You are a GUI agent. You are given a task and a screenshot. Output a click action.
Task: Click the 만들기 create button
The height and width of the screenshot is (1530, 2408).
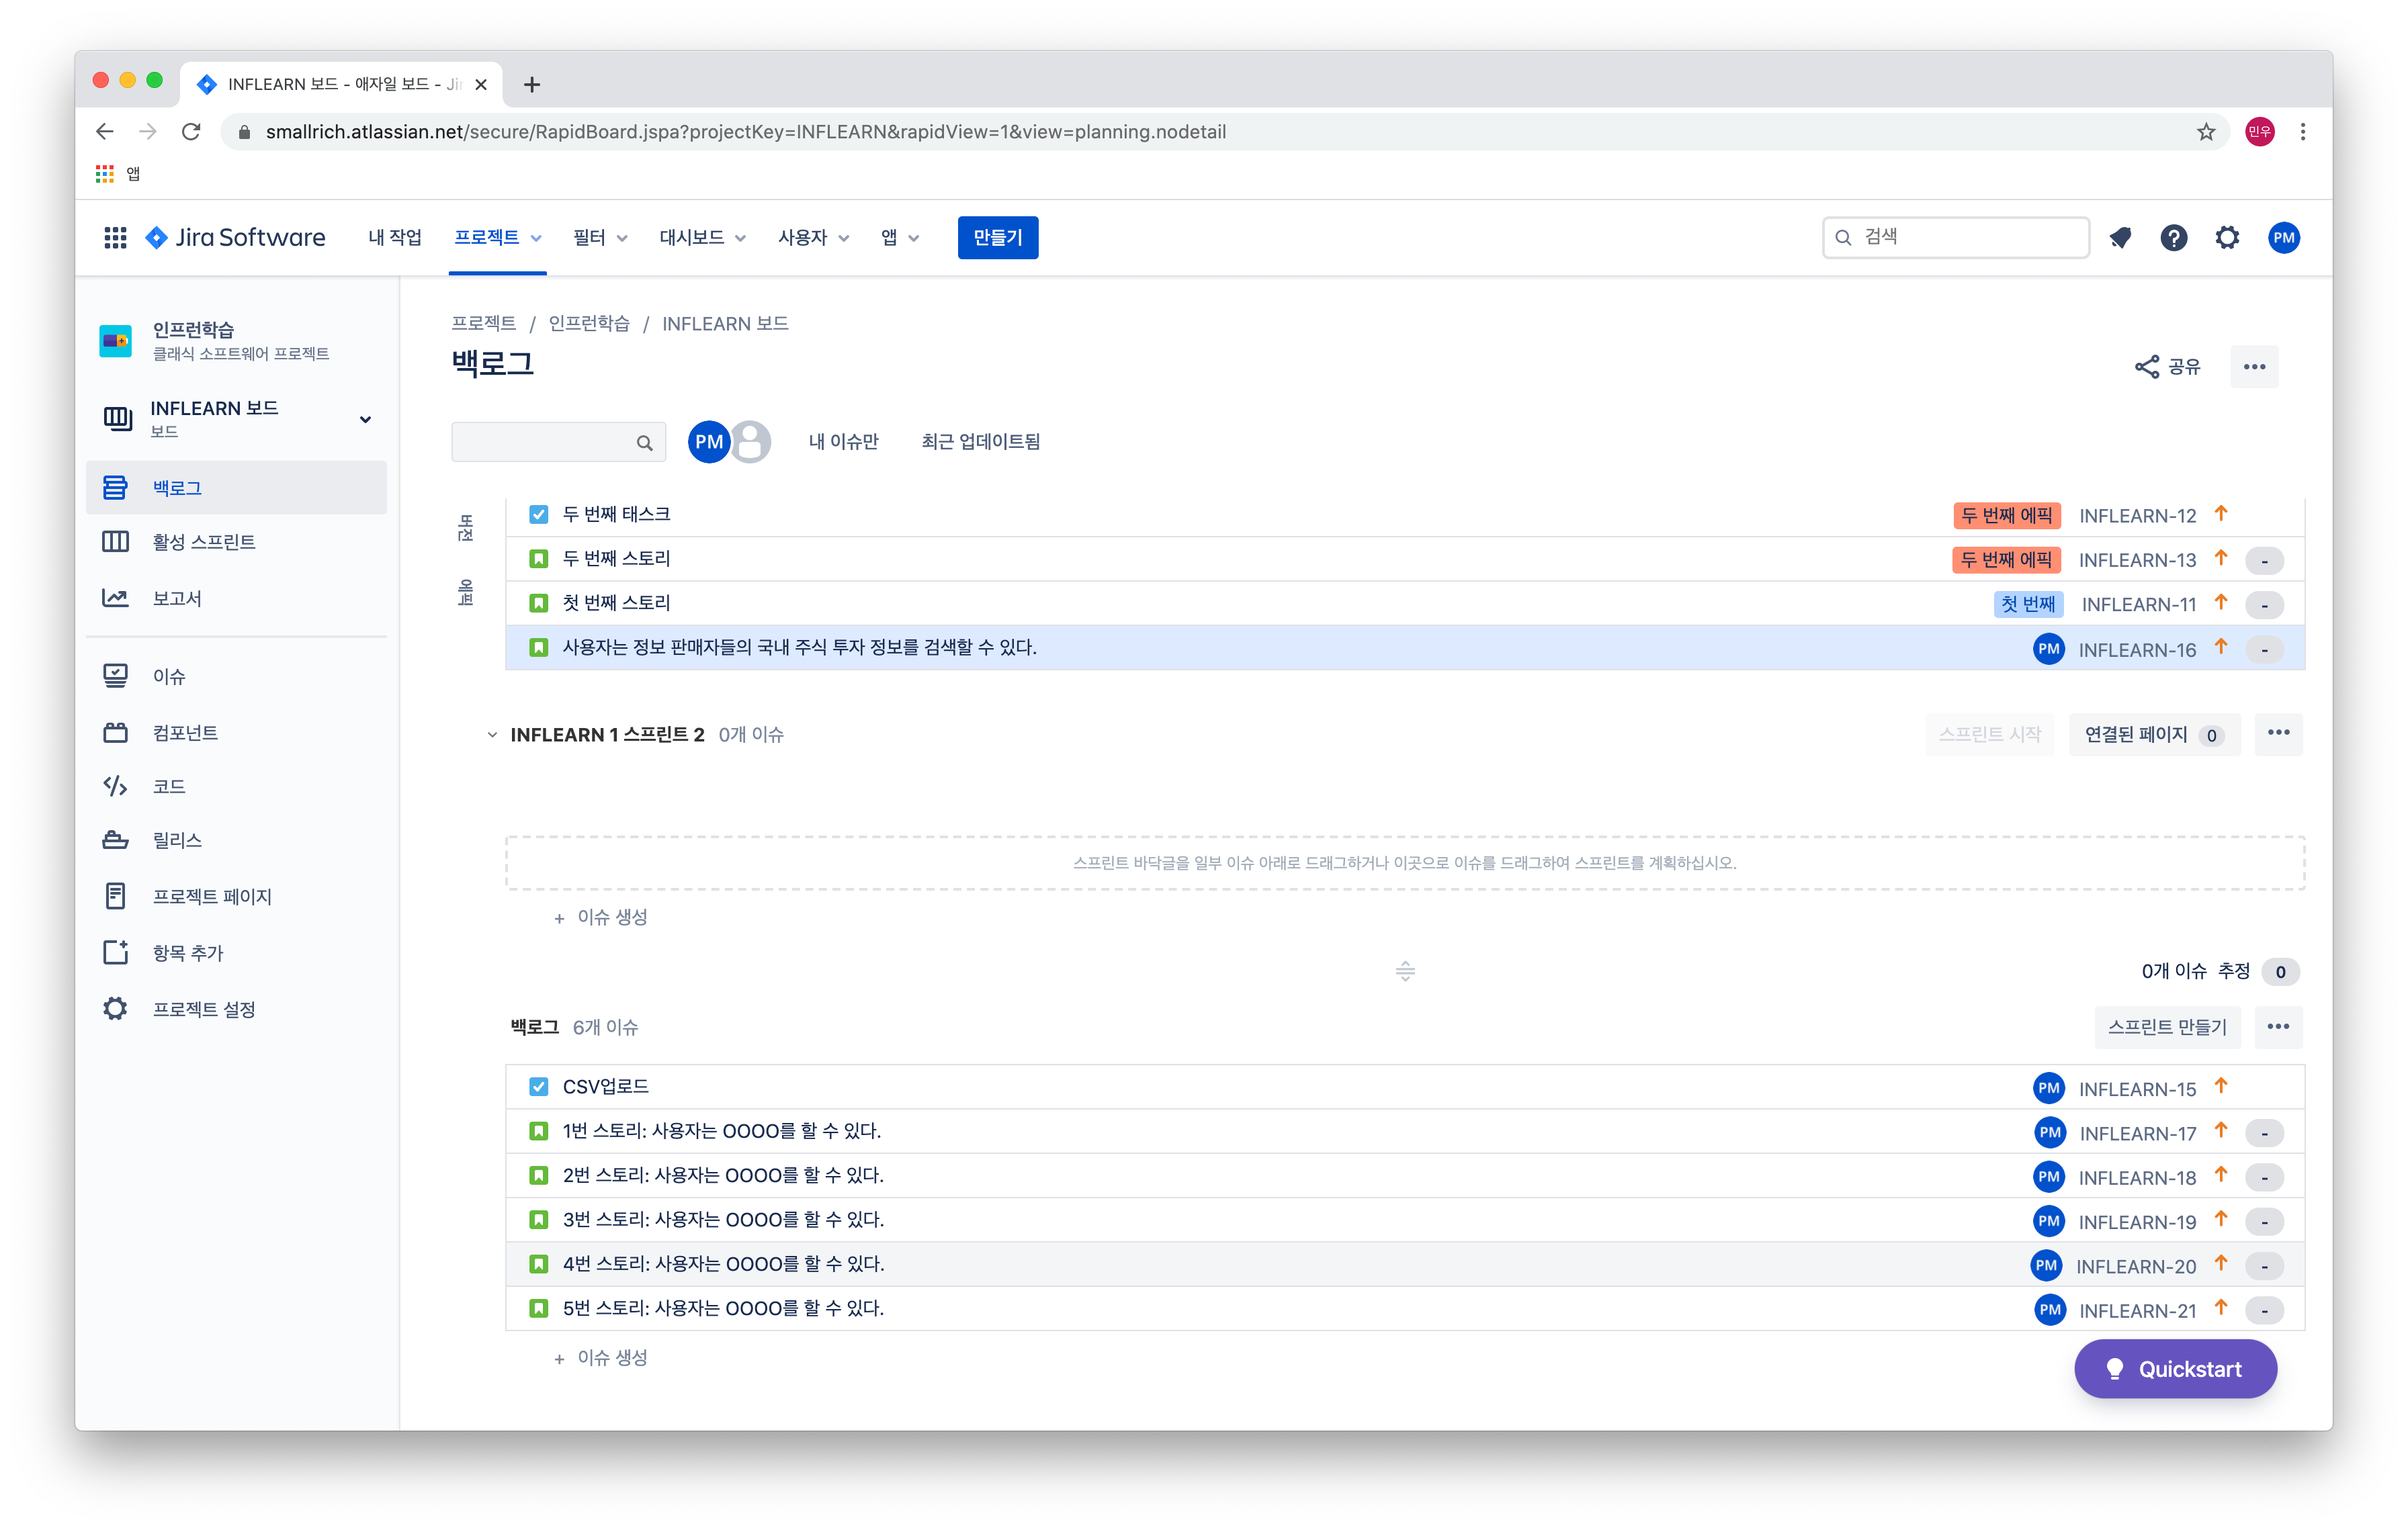pyautogui.click(x=997, y=238)
